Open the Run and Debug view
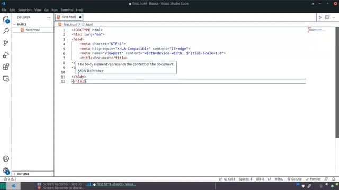339x190 pixels. tap(6, 55)
